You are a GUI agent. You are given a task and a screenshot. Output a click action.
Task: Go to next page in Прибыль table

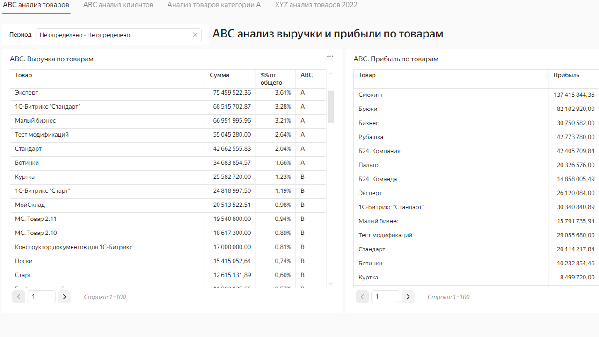coord(408,297)
